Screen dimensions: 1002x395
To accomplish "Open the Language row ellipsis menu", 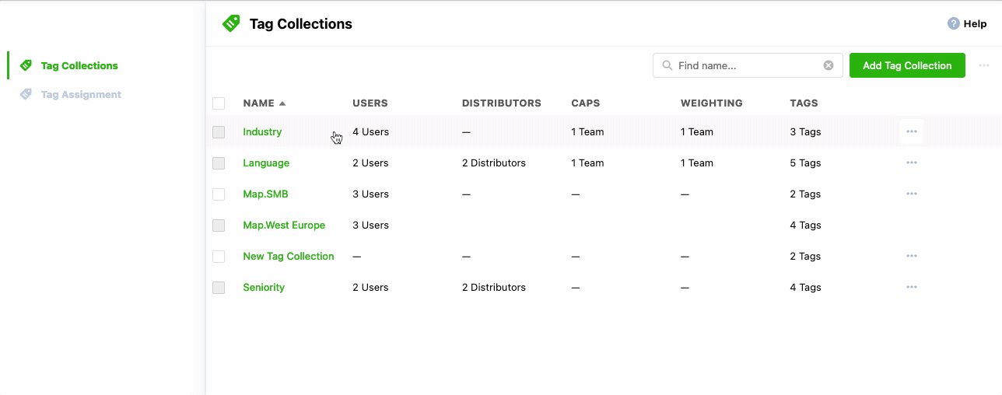I will pyautogui.click(x=912, y=163).
